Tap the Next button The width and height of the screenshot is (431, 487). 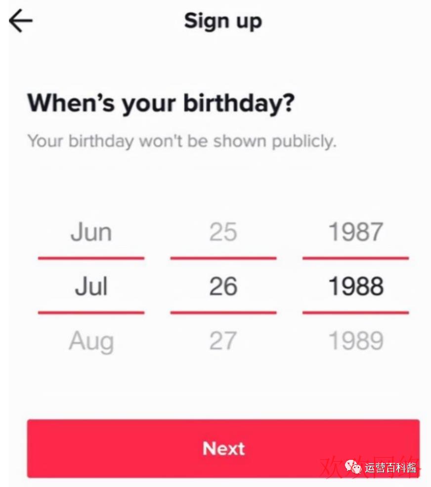(223, 448)
